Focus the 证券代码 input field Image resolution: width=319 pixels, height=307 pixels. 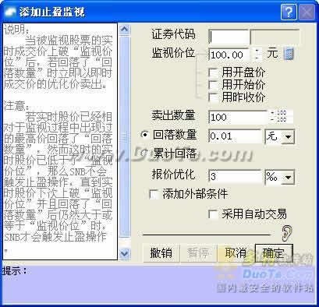pyautogui.click(x=229, y=37)
